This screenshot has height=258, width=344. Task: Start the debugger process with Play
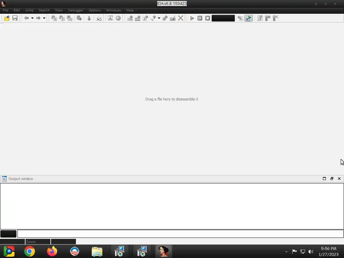[x=192, y=18]
